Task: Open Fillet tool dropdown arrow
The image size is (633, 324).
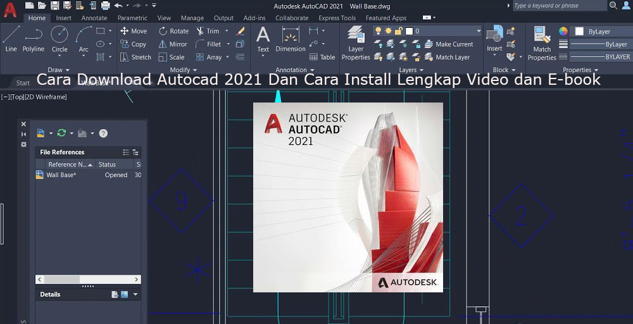Action: coord(228,44)
